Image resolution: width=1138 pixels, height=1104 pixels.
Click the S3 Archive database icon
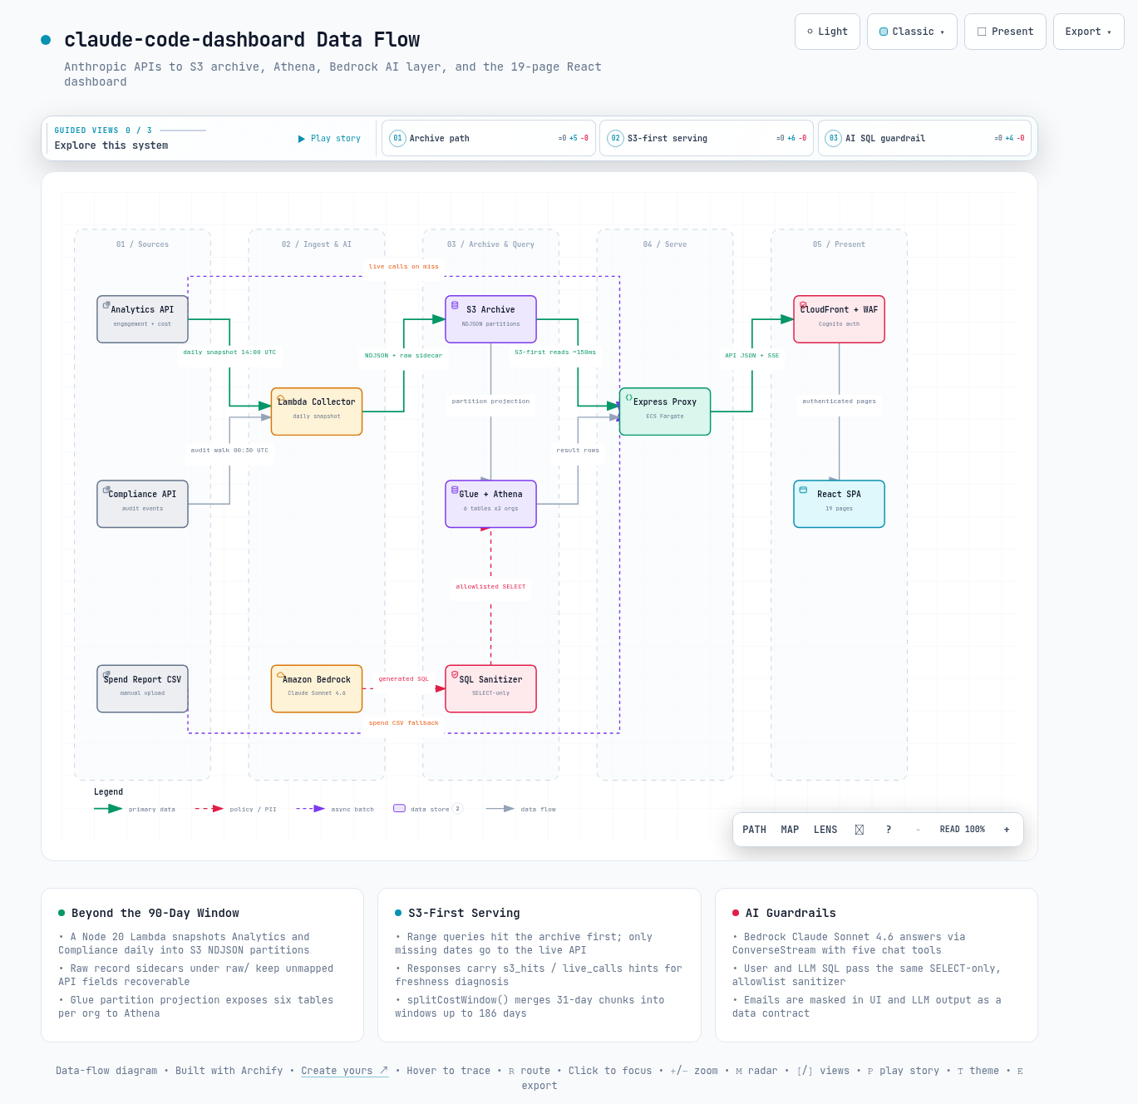pos(455,305)
